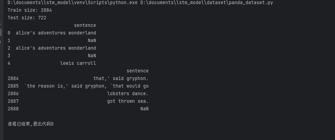Image resolution: width=335 pixels, height=140 pixels.
Task: Click the NaN value in row 3
Action: click(92, 56)
